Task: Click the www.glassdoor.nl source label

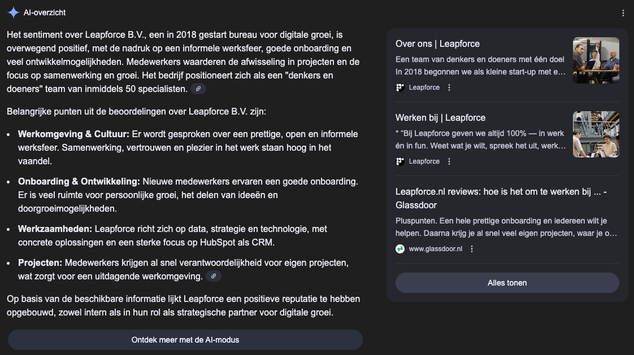Action: click(x=436, y=248)
